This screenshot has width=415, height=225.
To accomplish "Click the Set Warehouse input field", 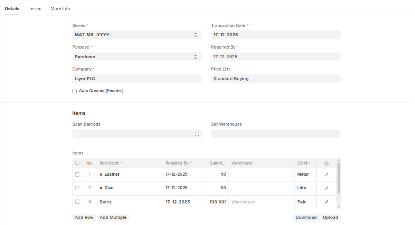I will click(x=276, y=134).
